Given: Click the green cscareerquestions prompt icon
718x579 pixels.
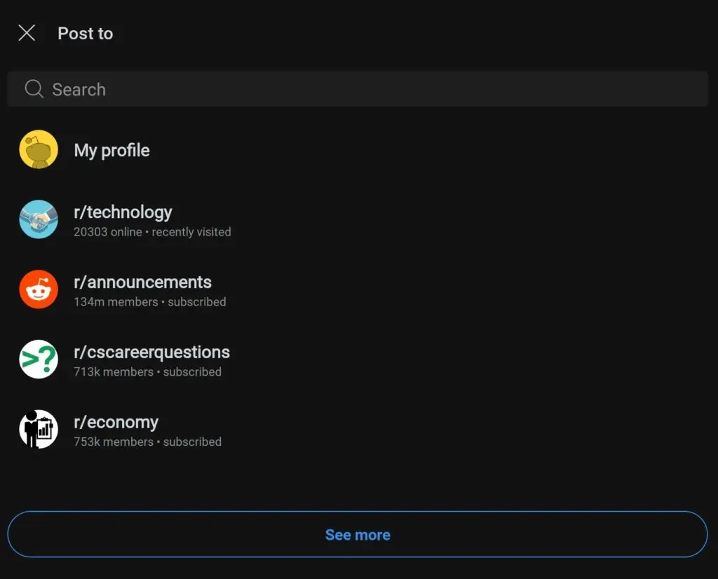Looking at the screenshot, I should (x=39, y=360).
